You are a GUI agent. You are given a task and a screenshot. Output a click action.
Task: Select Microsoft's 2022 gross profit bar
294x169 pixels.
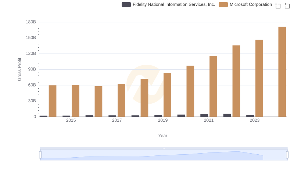[x=236, y=81]
